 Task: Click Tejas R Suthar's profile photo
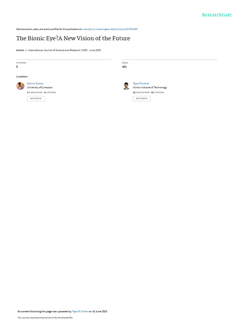coord(126,86)
